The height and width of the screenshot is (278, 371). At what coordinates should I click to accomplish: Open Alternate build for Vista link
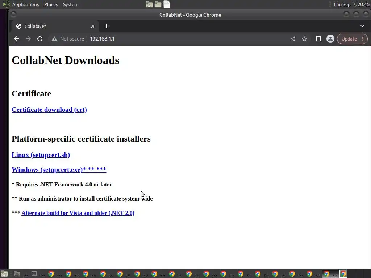pos(78,213)
